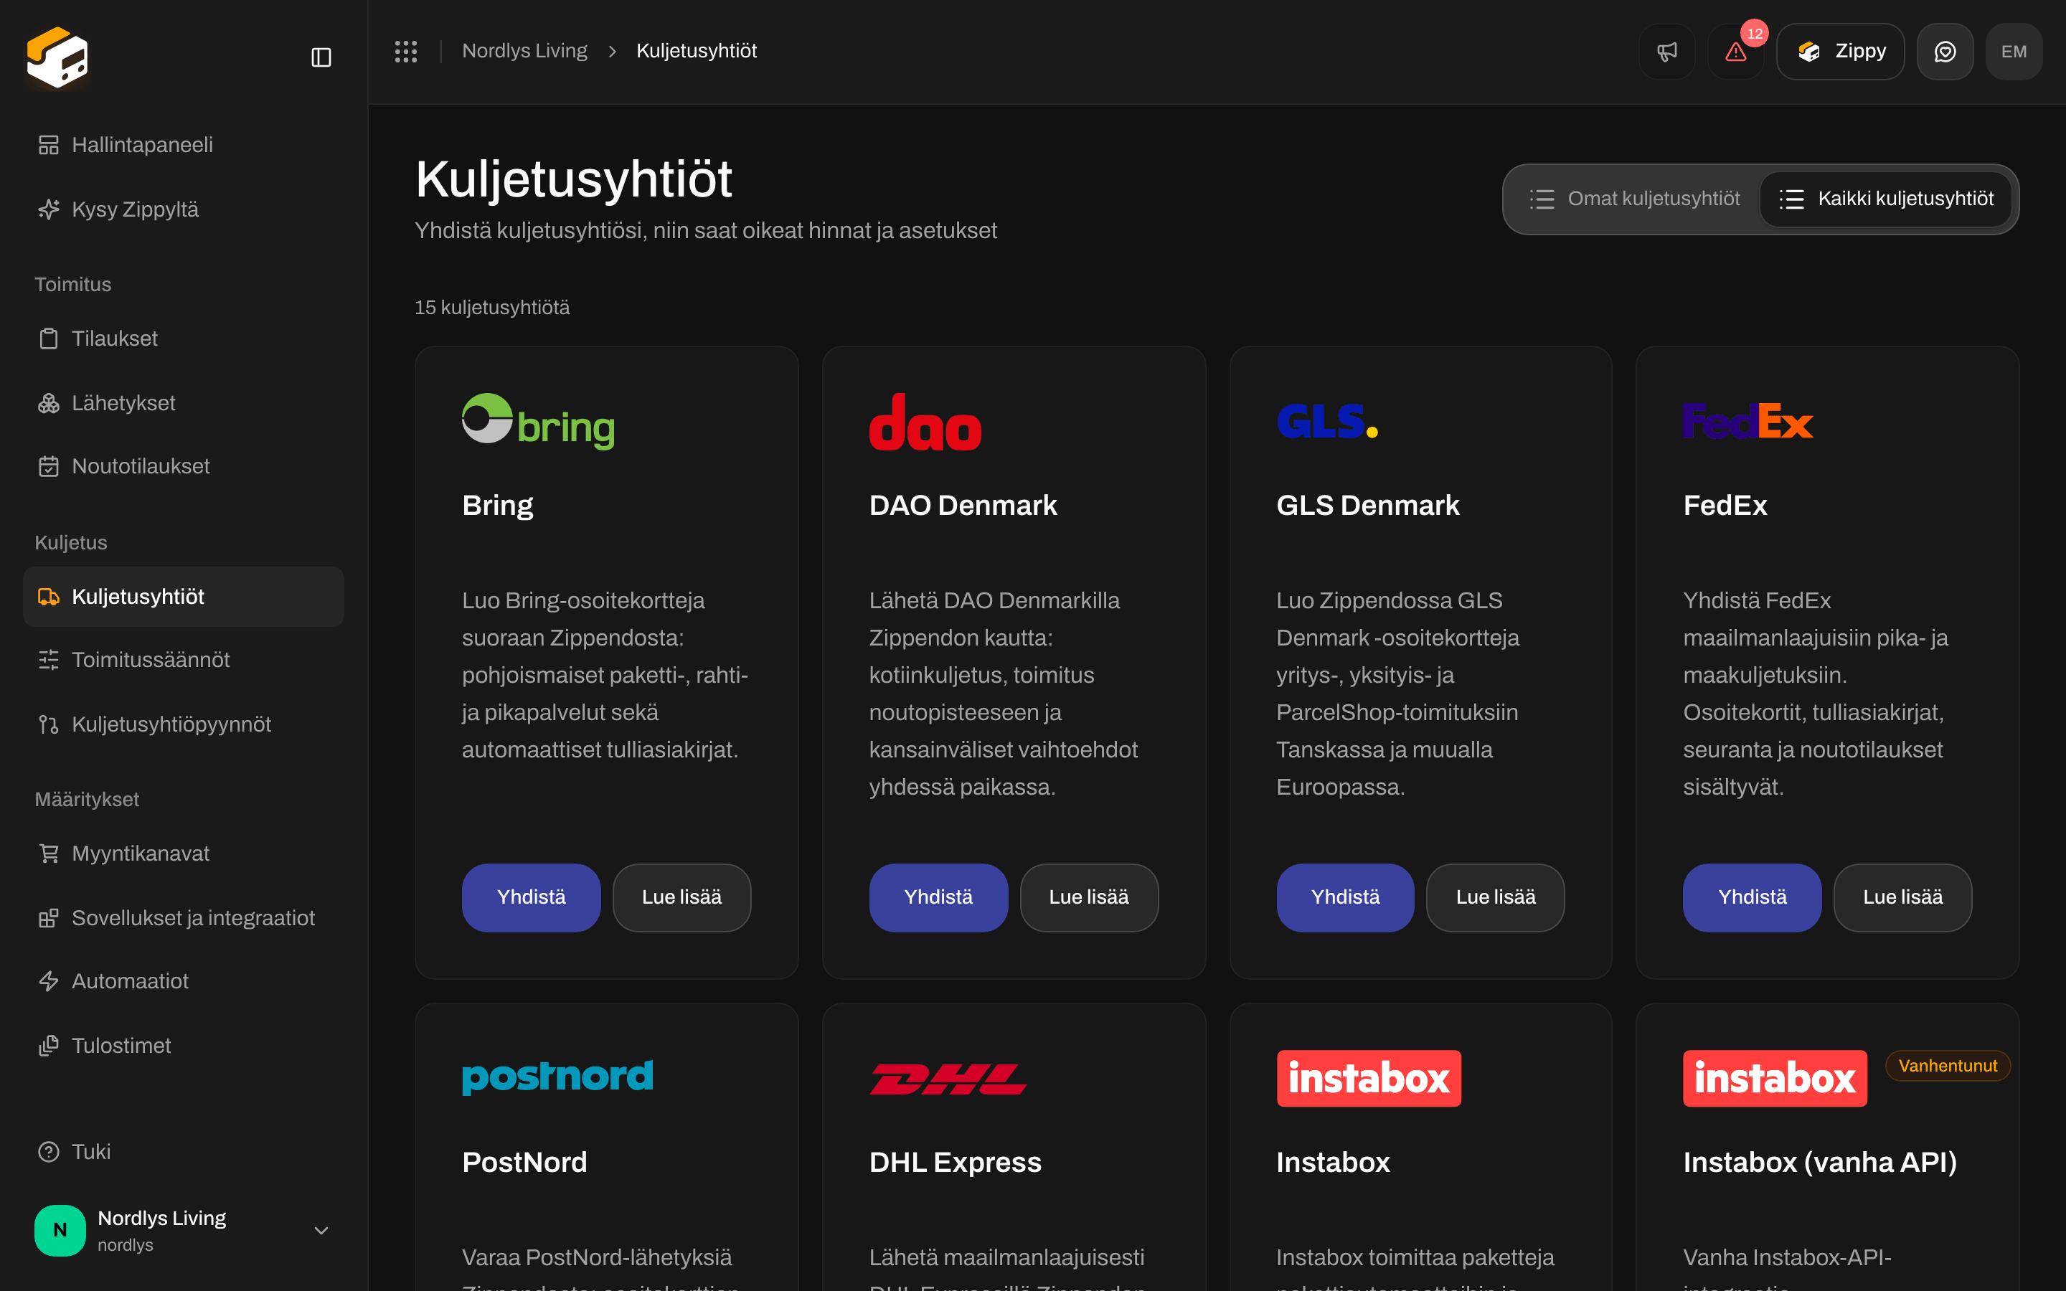
Task: Click Lue lisää on DAO Denmark card
Action: [1088, 897]
